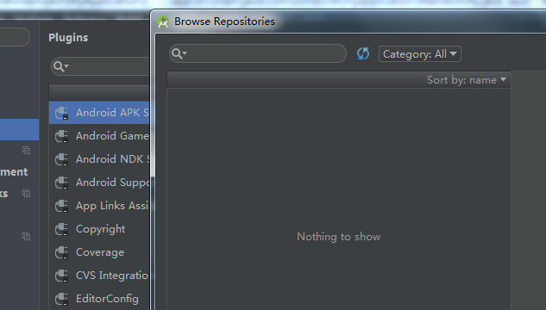Select the Android Support plugin row
546x310 pixels.
pos(99,183)
